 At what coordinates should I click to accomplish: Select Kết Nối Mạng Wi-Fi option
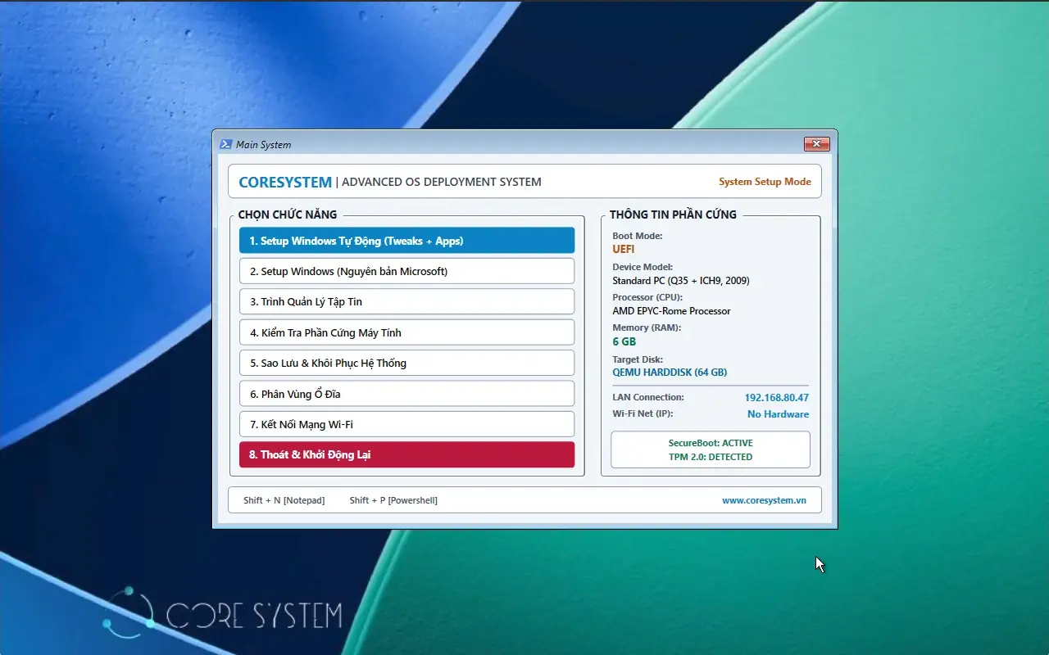point(406,424)
